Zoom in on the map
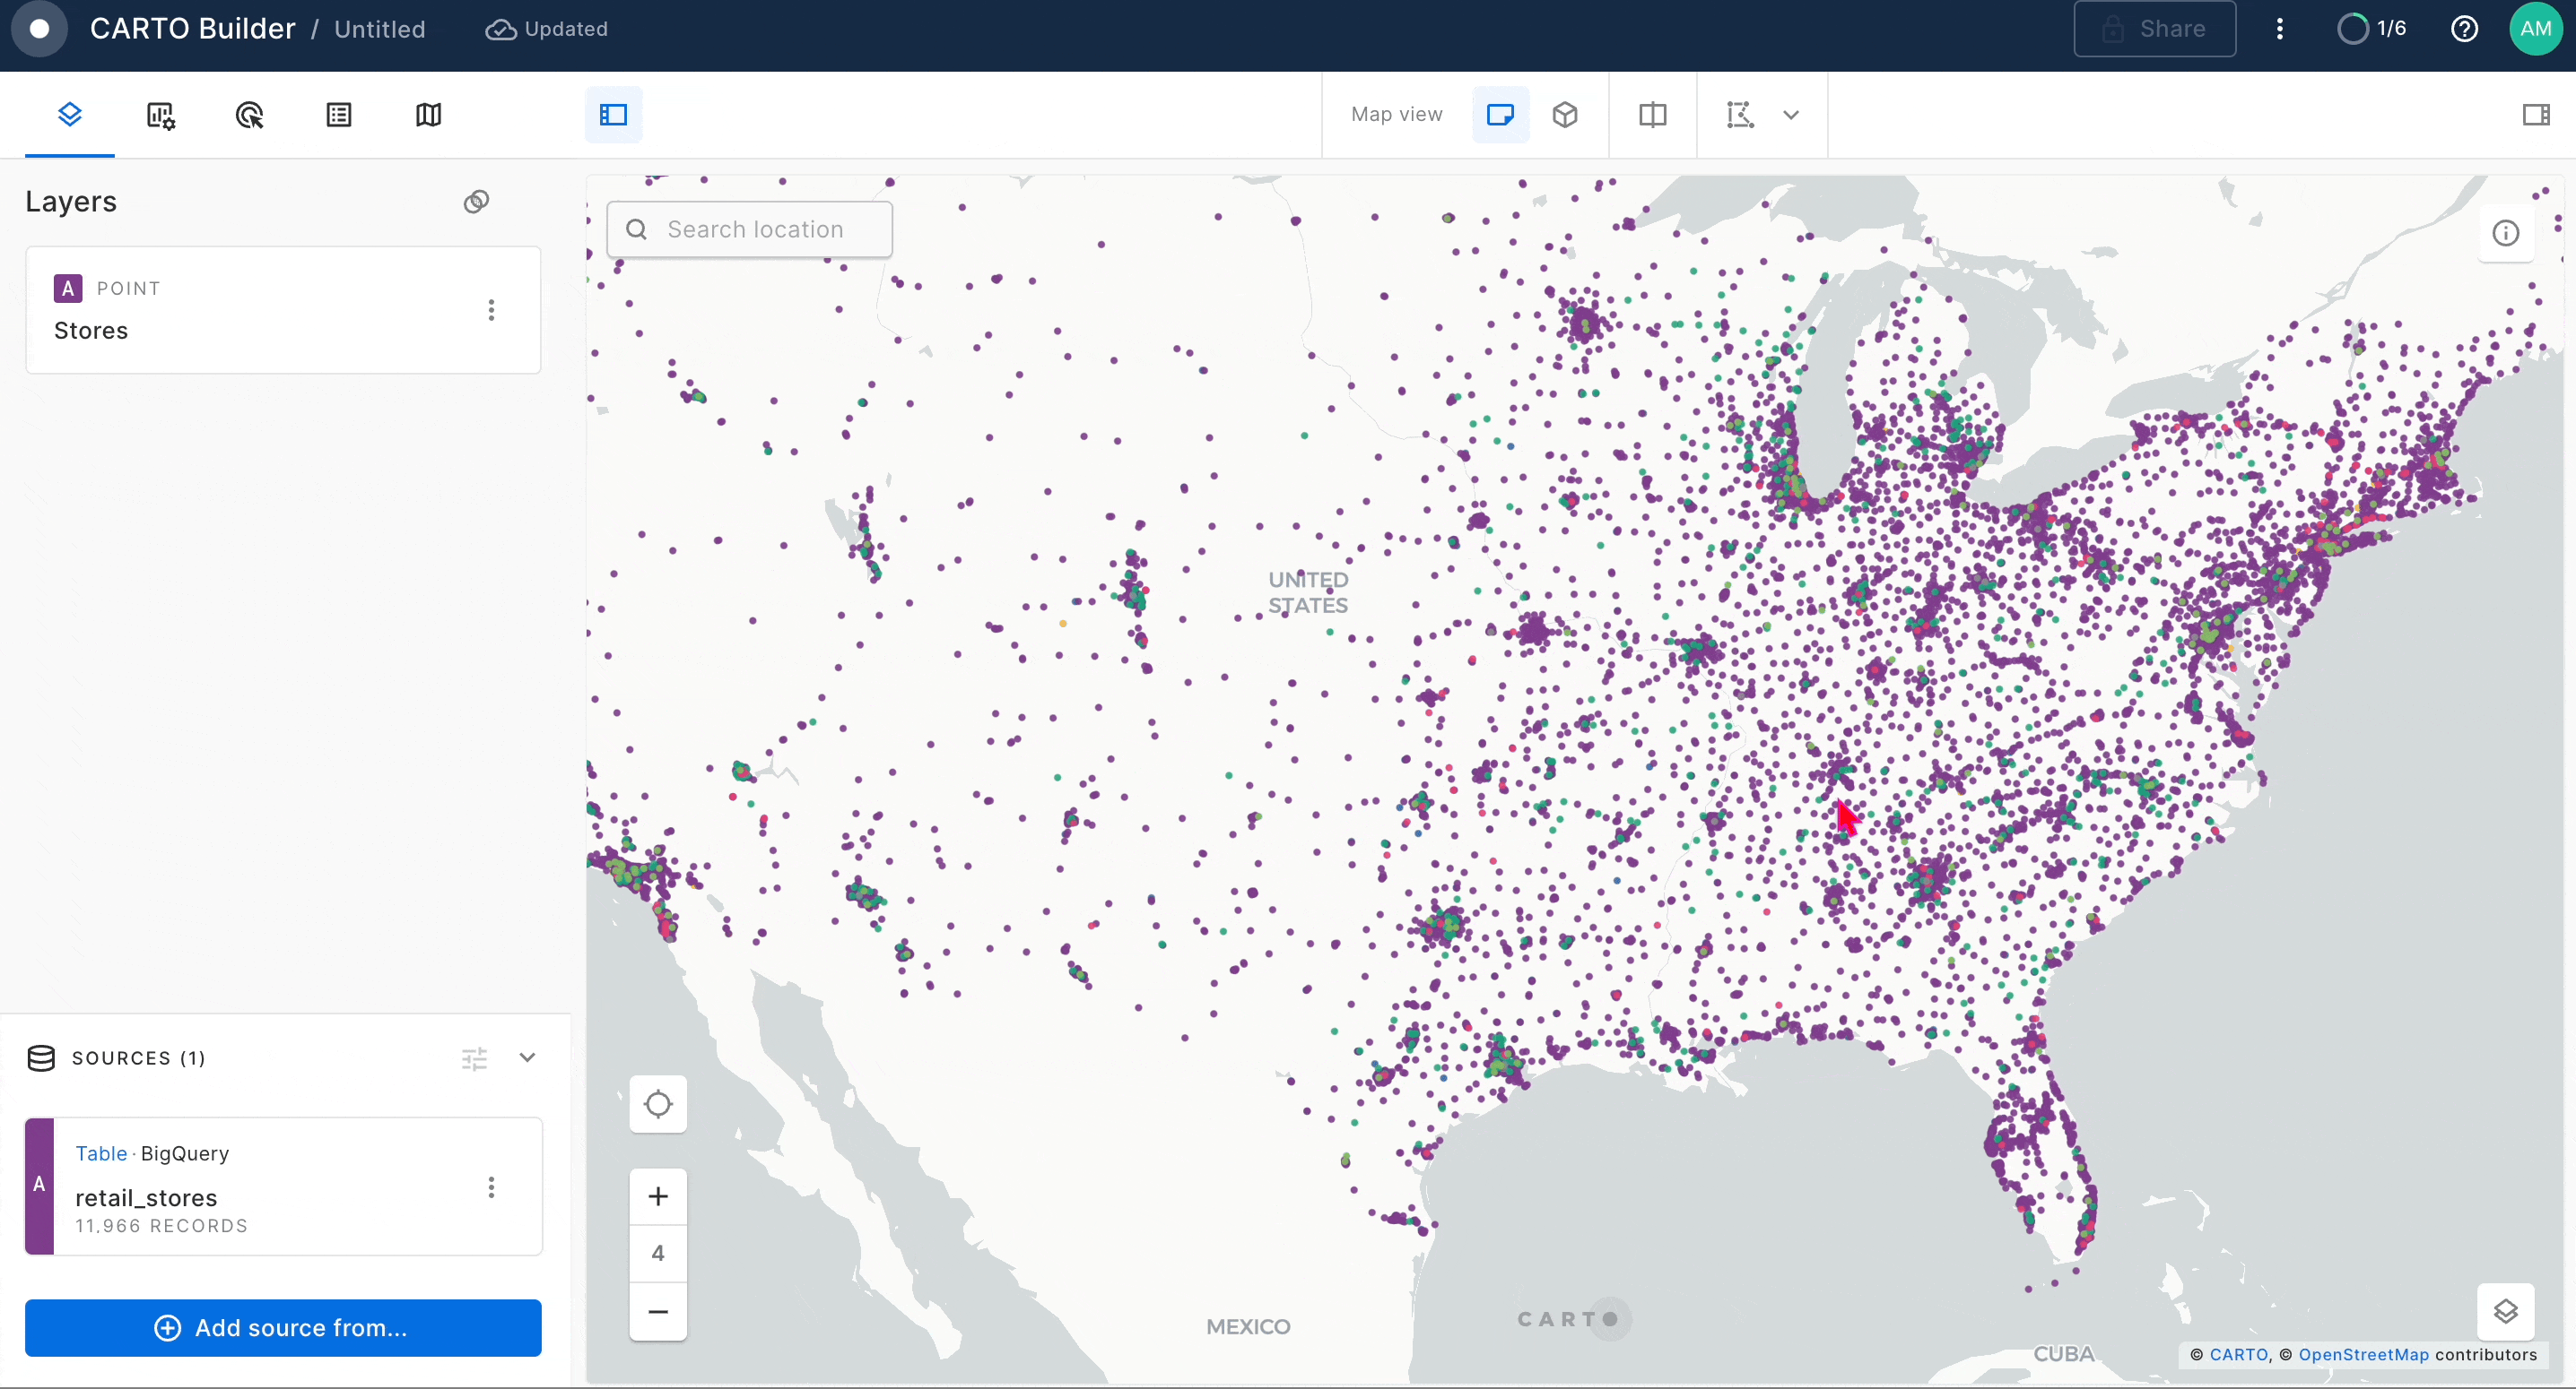2576x1389 pixels. [658, 1196]
